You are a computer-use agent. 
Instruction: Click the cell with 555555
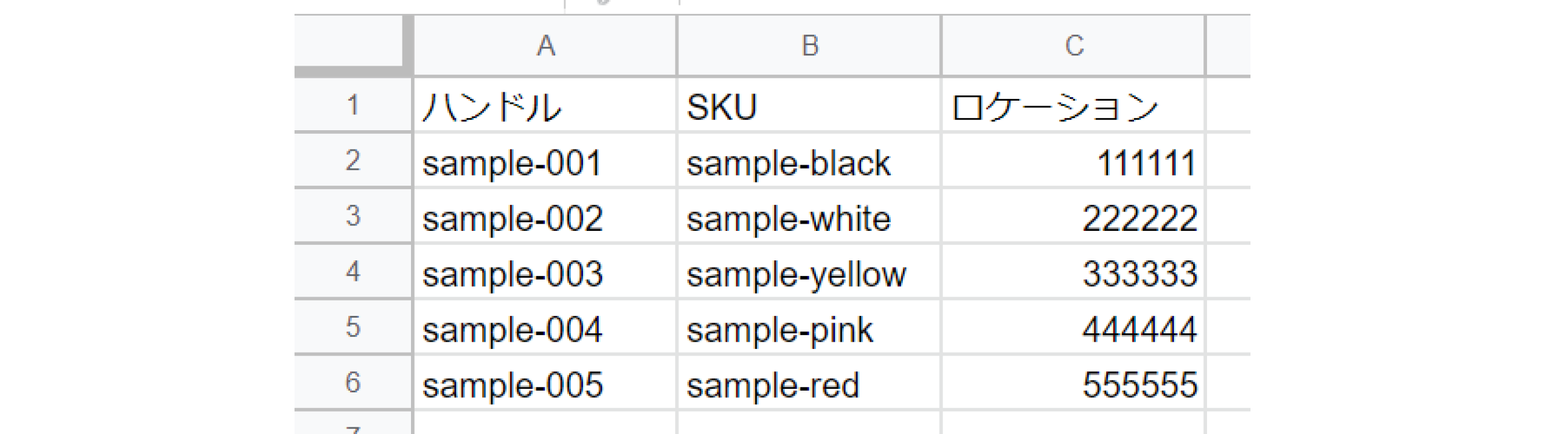click(1073, 383)
